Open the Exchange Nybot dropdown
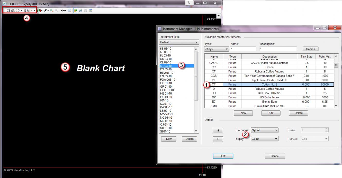 265,130
